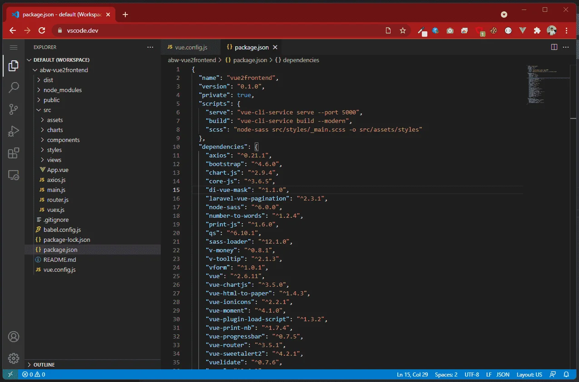This screenshot has height=382, width=579.
Task: Go forward in the browser
Action: tap(27, 30)
